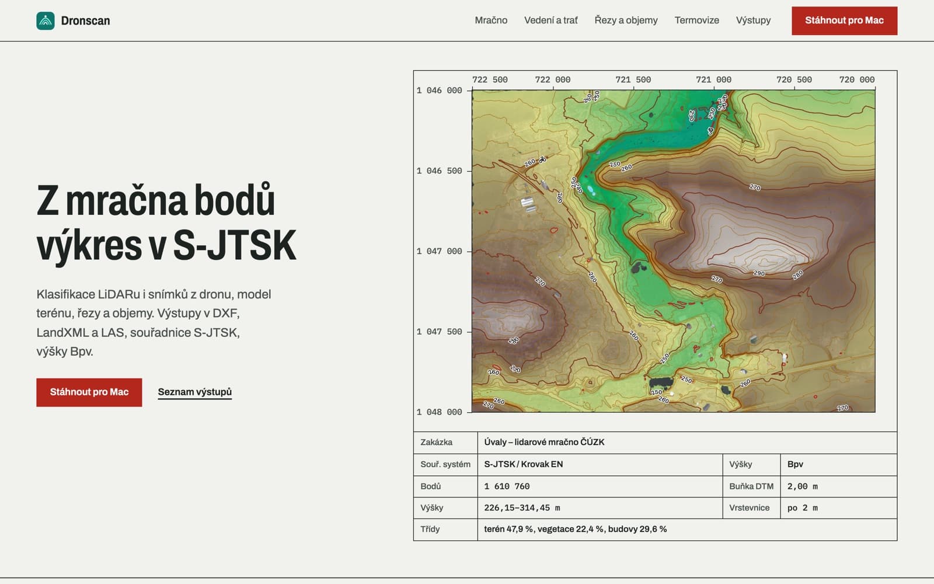Open Řezy a objemy navigation link
Viewport: 934px width, 584px height.
tap(626, 20)
